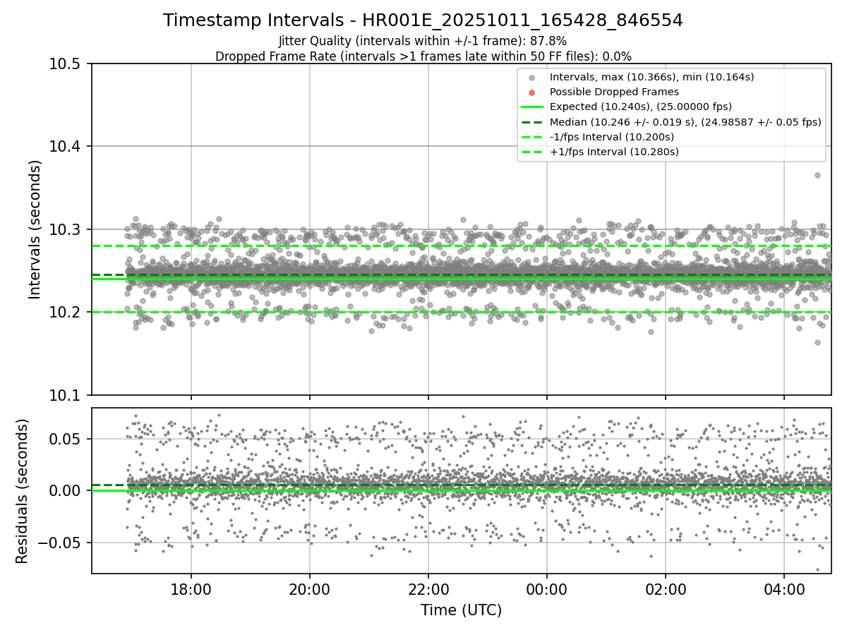847x635 pixels.
Task: Click the 18:00 time tick label
Action: click(x=191, y=588)
